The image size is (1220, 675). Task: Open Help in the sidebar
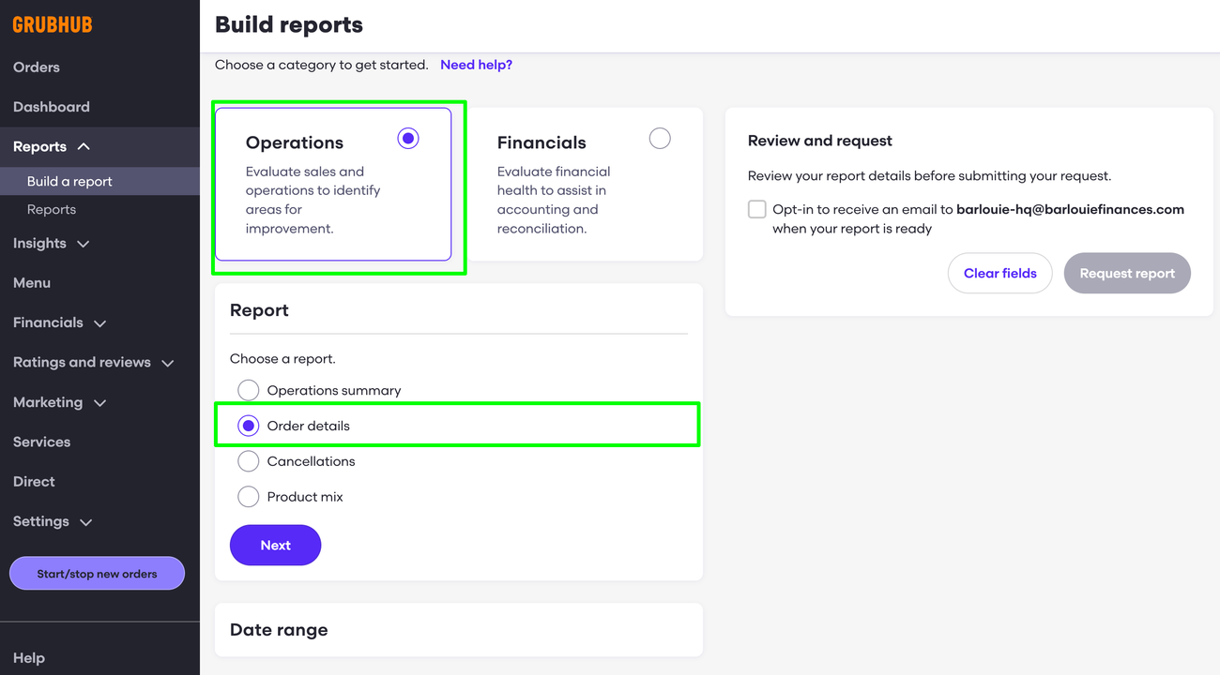tap(29, 658)
